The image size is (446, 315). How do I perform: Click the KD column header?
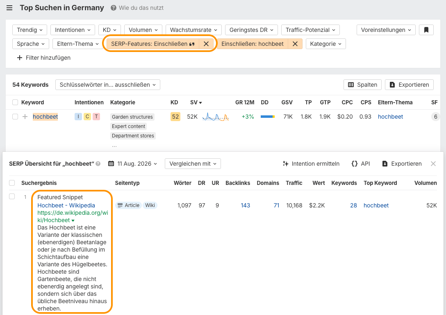(x=174, y=102)
